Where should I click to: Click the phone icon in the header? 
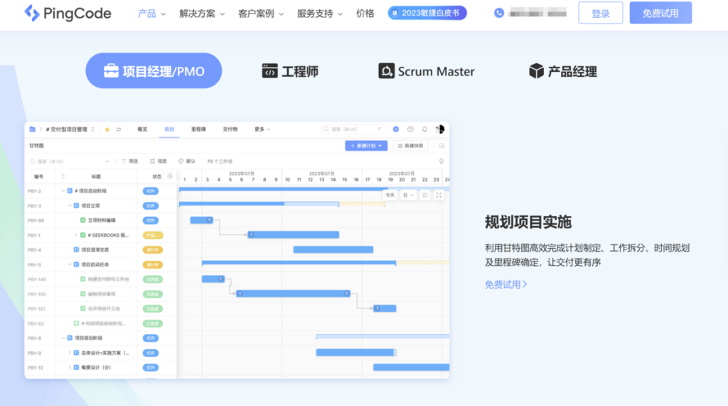(x=499, y=13)
